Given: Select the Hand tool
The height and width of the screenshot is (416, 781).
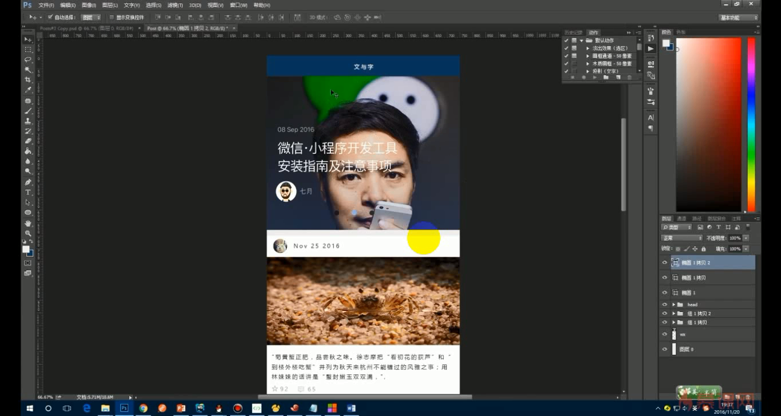Looking at the screenshot, I should (x=27, y=223).
